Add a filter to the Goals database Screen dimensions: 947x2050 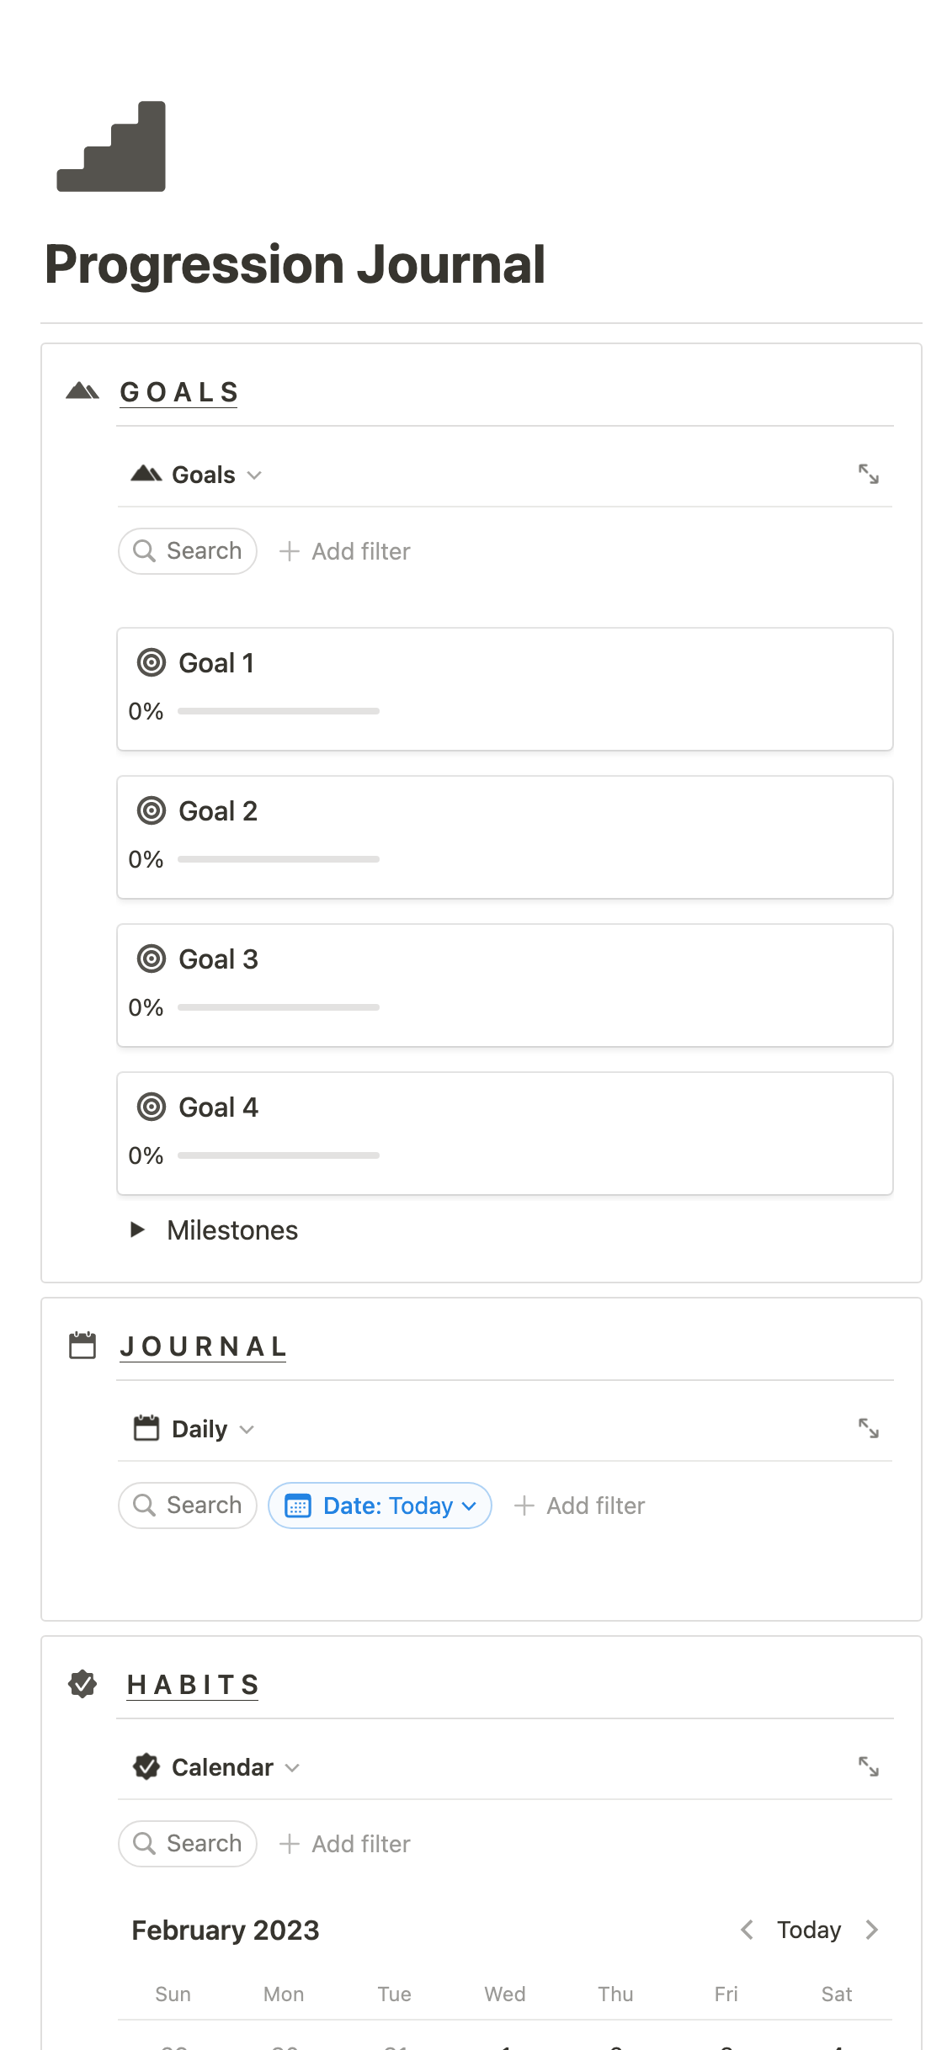(x=345, y=551)
